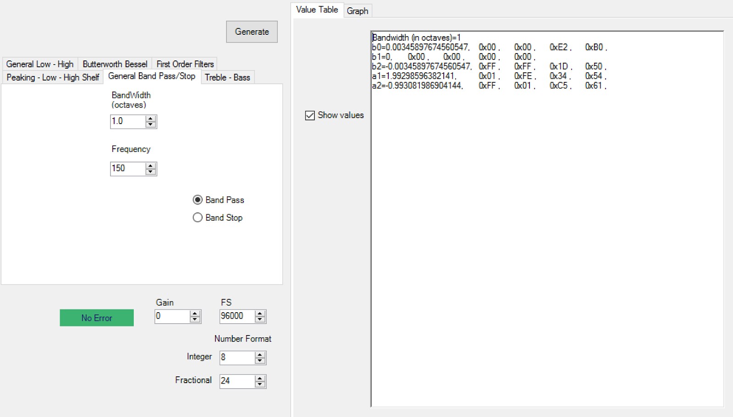Click the No Error status indicator
The width and height of the screenshot is (733, 417).
pos(97,318)
